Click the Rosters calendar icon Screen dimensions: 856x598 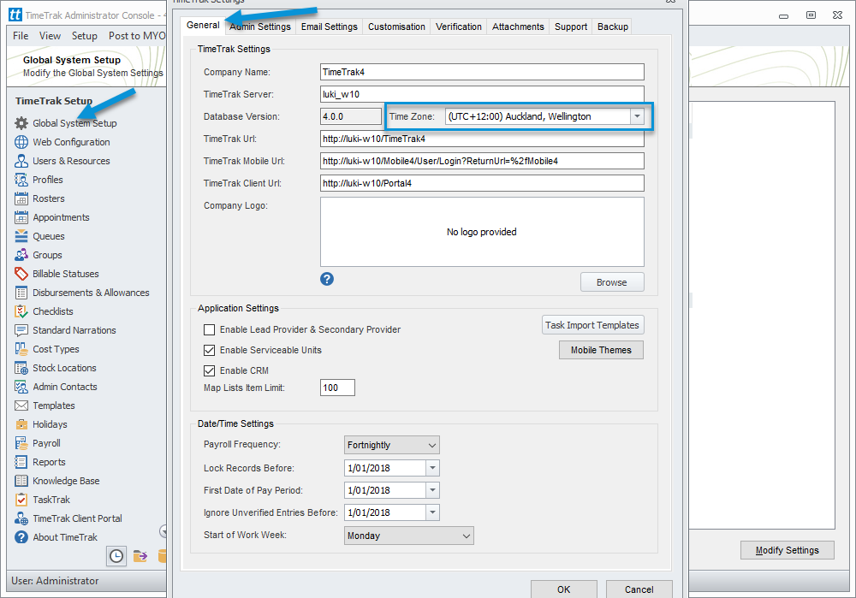(21, 198)
